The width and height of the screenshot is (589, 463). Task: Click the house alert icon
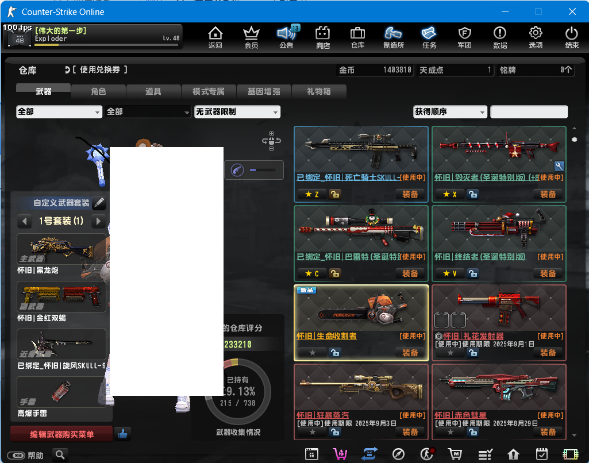pyautogui.click(x=513, y=454)
